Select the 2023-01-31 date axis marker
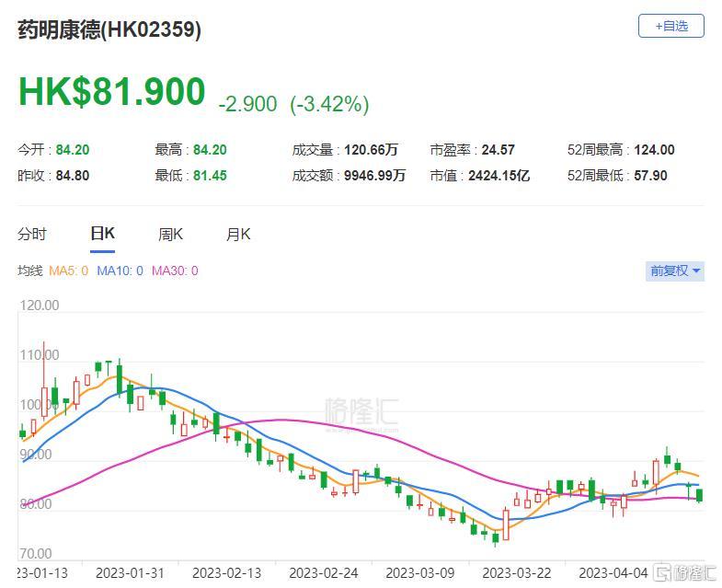722x588 pixels. (130, 572)
